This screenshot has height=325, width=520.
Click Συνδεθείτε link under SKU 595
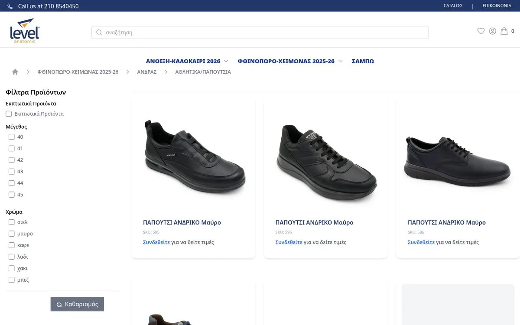pyautogui.click(x=156, y=242)
